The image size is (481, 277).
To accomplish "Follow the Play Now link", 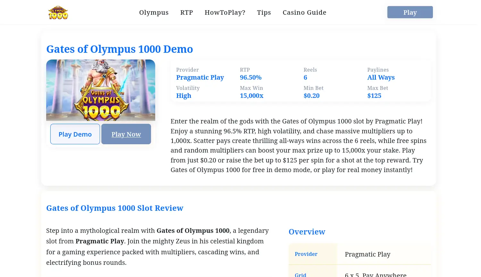I will pos(126,134).
